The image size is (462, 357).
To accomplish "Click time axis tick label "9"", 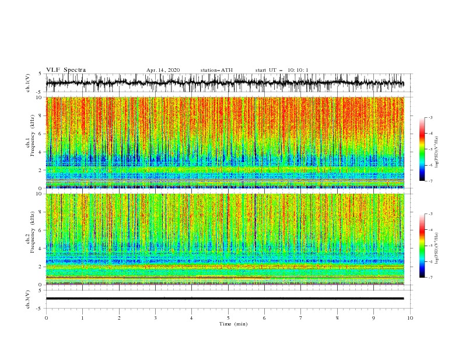I will [373, 318].
